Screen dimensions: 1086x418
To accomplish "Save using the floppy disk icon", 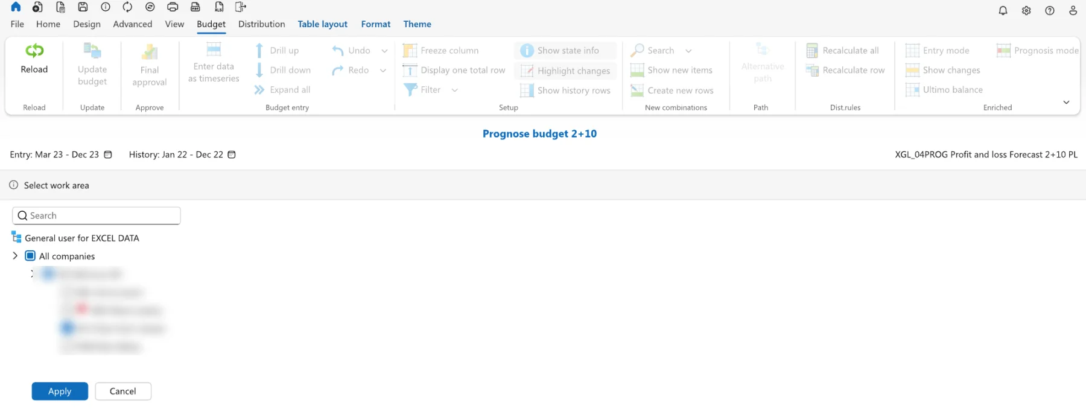I will point(83,7).
